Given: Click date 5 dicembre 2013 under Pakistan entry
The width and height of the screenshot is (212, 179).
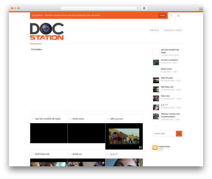Looking at the screenshot, I should (x=170, y=119).
